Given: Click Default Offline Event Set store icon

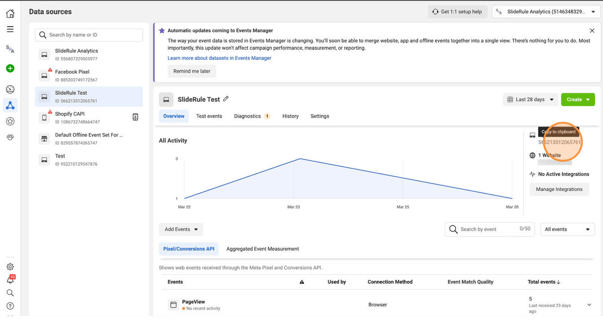Looking at the screenshot, I should [x=44, y=139].
